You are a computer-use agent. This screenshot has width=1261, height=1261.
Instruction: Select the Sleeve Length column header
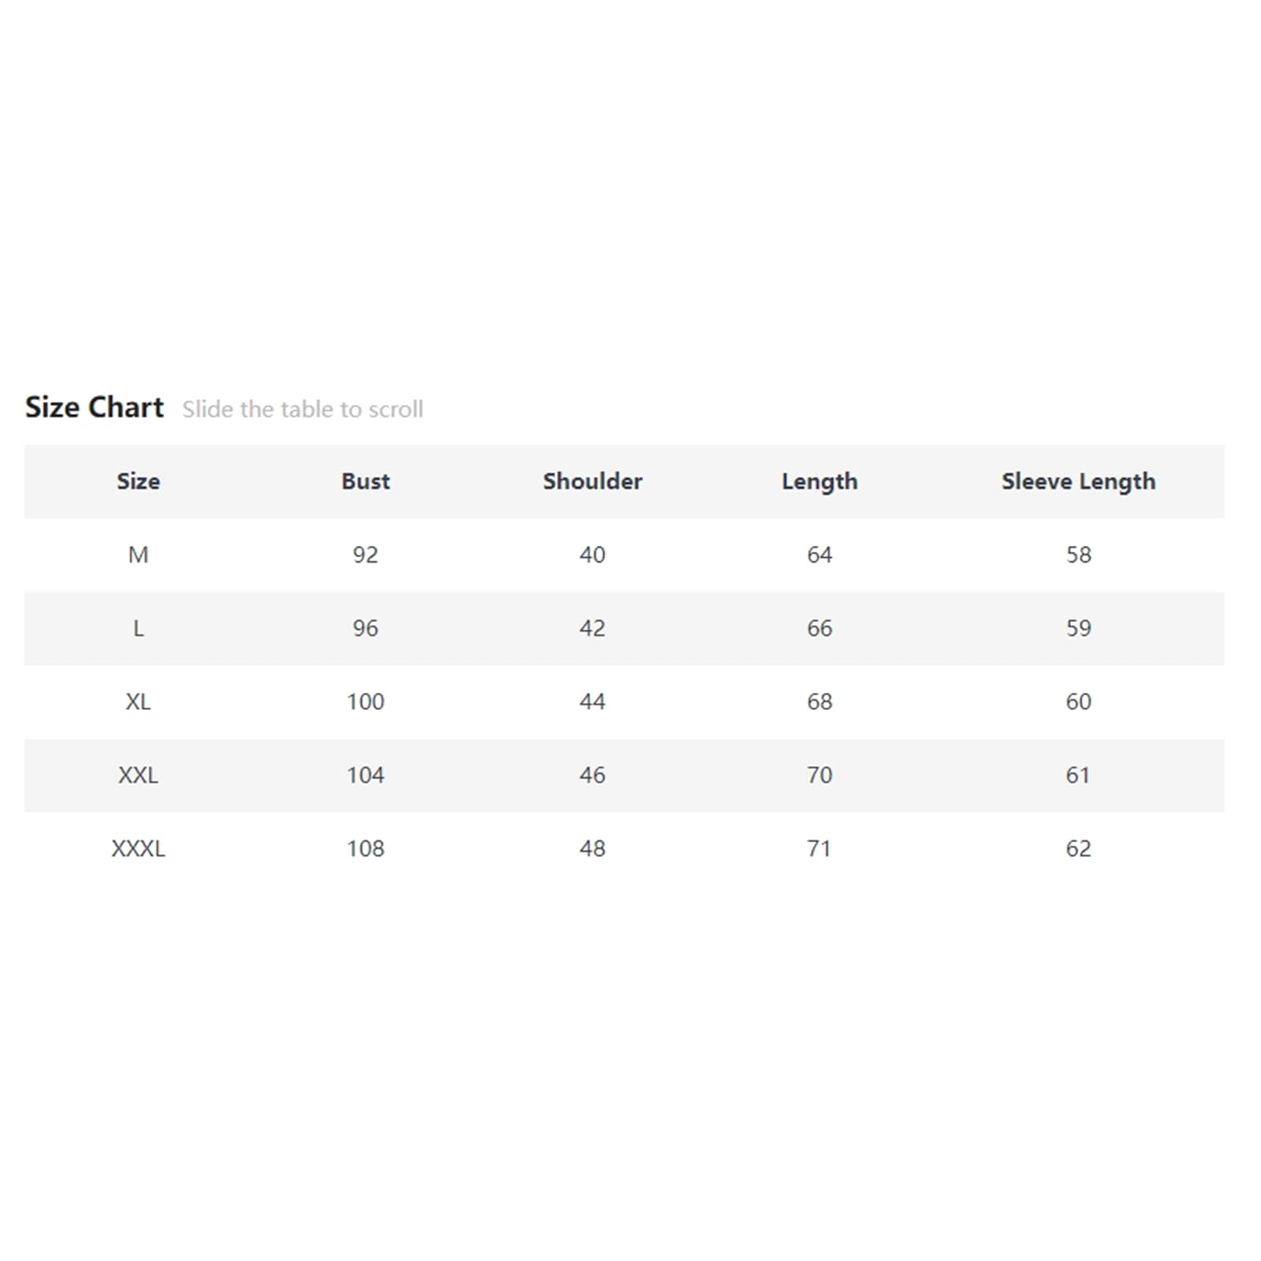click(x=1078, y=482)
